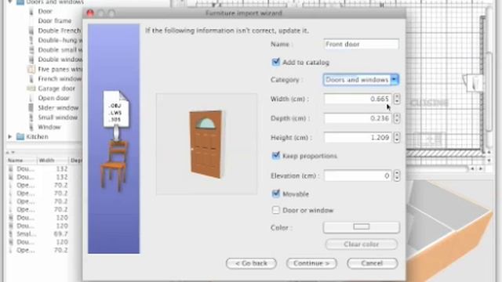Screen dimensions: 502x282
Task: Click the Width (cm) stepper arrows
Action: tap(397, 99)
